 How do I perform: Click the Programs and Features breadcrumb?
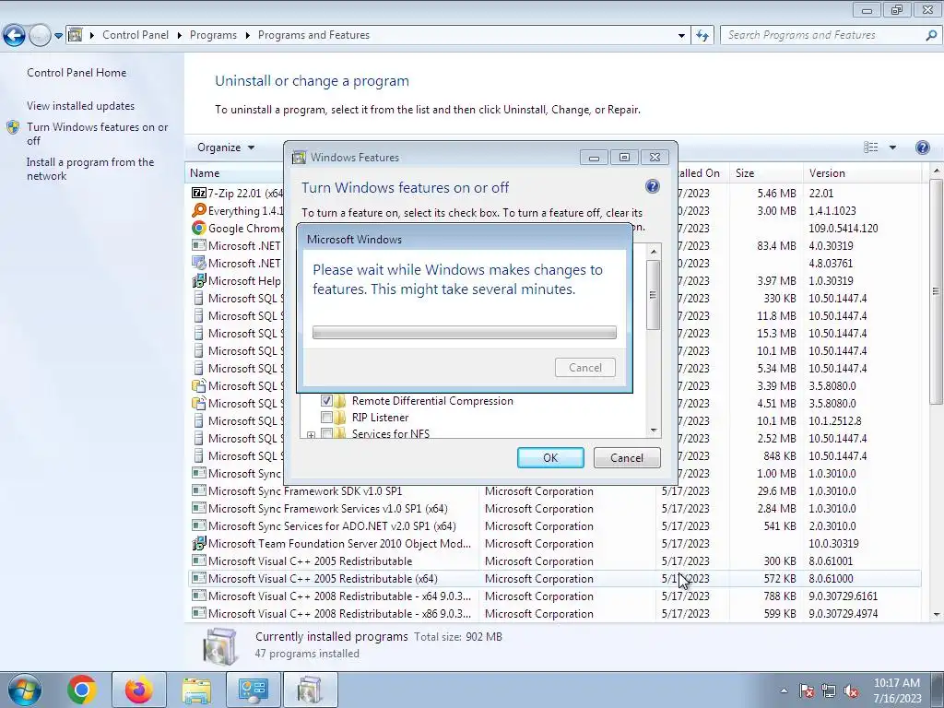[313, 35]
